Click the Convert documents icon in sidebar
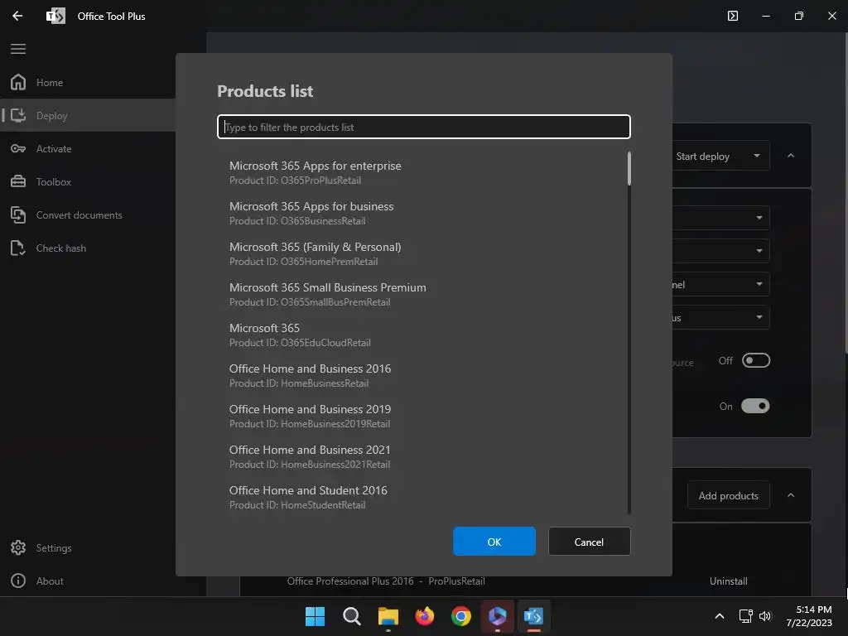Viewport: 848px width, 636px height. 18,214
